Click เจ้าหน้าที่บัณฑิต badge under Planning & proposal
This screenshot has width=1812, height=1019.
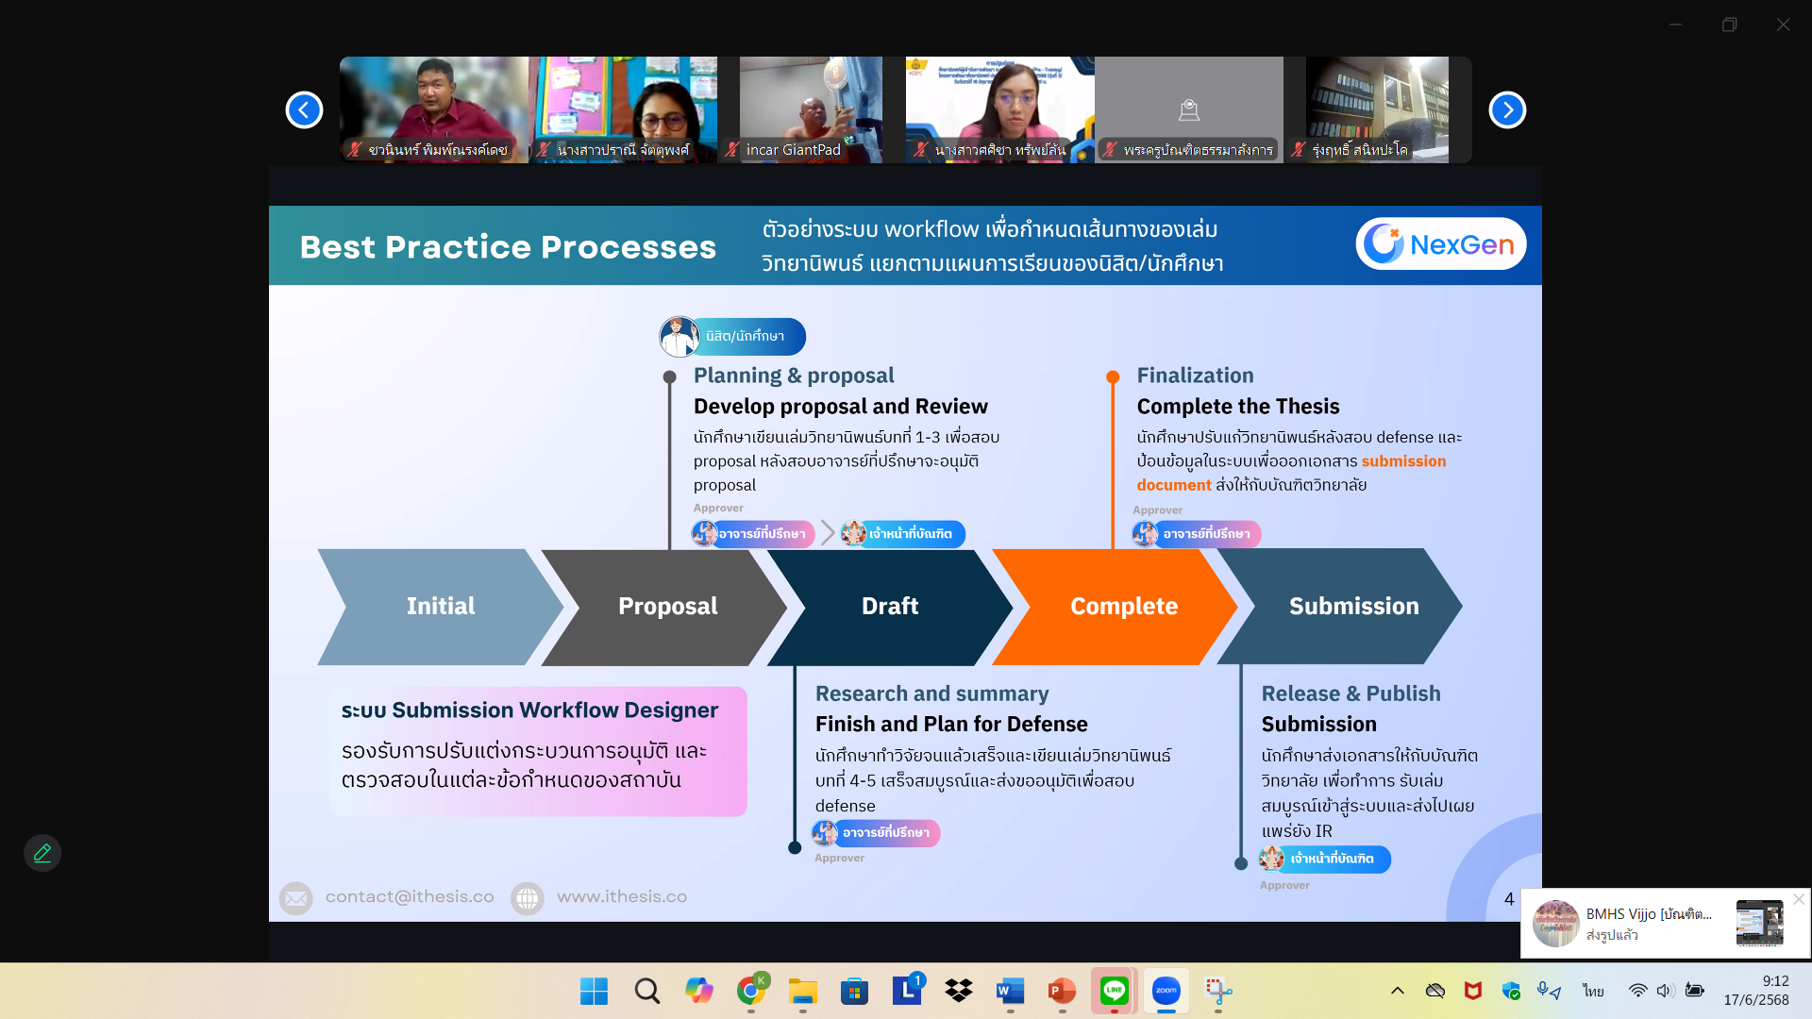(x=903, y=534)
